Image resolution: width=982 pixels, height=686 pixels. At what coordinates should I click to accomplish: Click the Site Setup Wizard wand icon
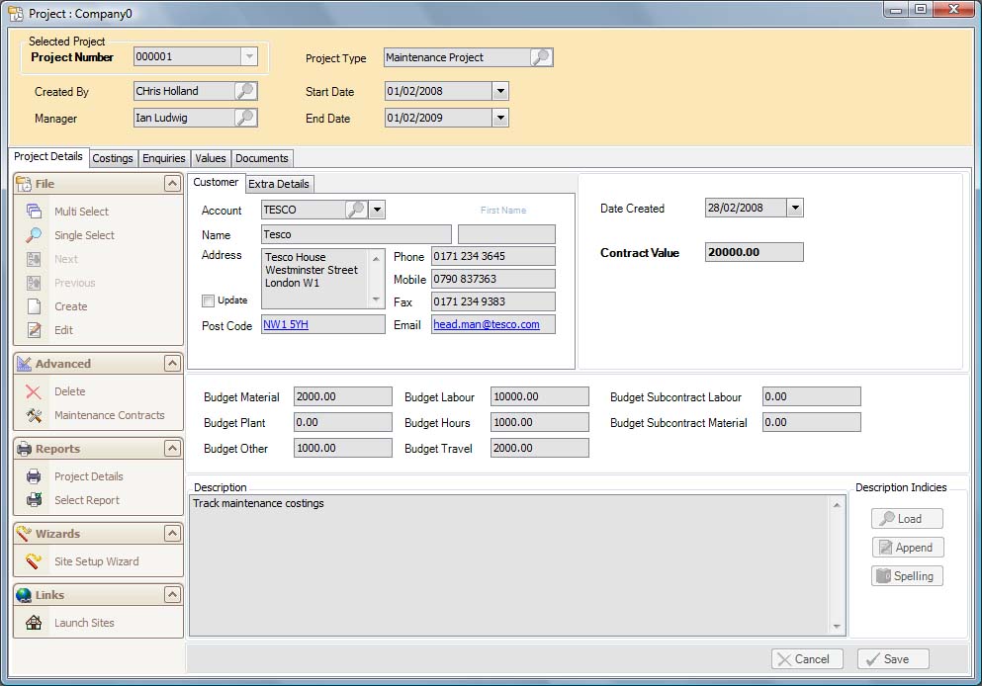34,561
